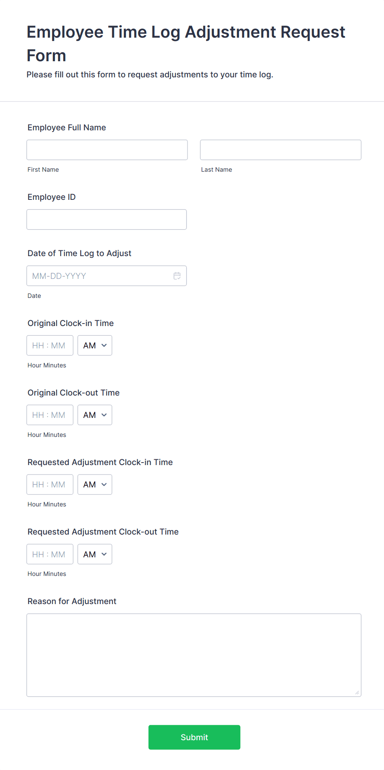
Task: Click the Employee Full Name label
Action: coord(66,127)
